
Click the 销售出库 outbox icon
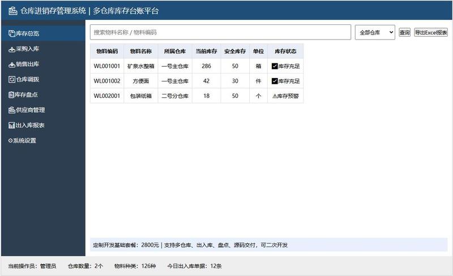tap(12, 64)
